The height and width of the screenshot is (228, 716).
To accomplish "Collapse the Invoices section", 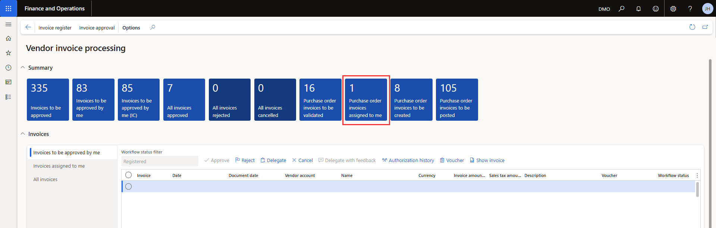I will point(23,134).
